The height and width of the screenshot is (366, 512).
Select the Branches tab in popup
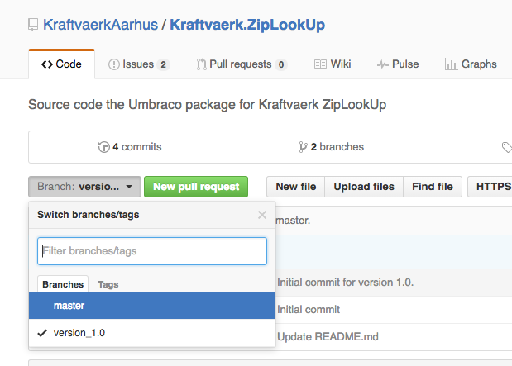click(x=63, y=284)
